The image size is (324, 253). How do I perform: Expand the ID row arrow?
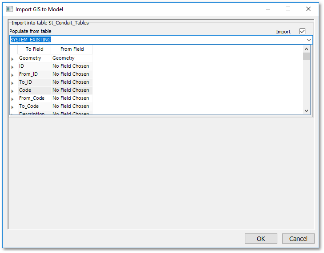click(12, 67)
